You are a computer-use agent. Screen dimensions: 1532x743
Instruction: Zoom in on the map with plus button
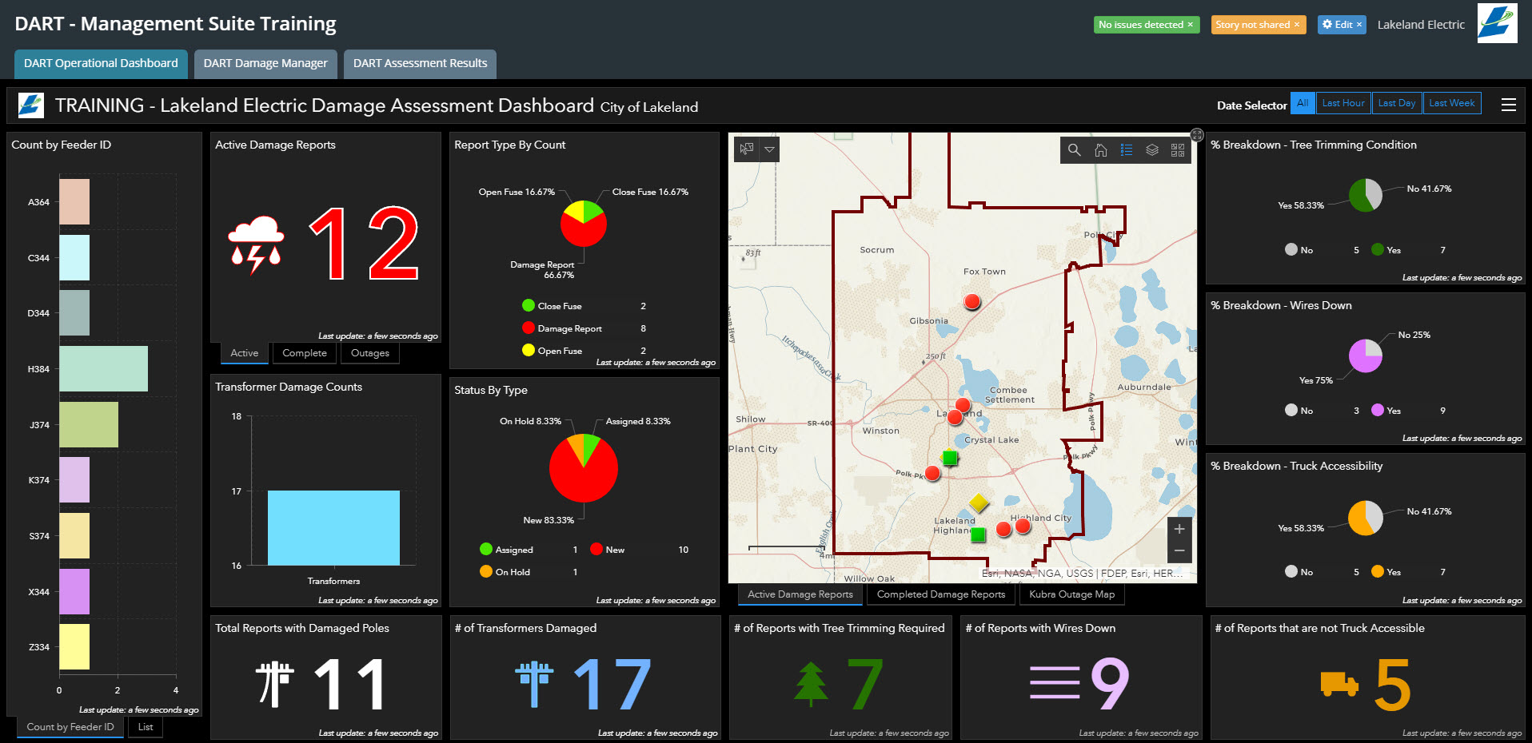[1179, 529]
